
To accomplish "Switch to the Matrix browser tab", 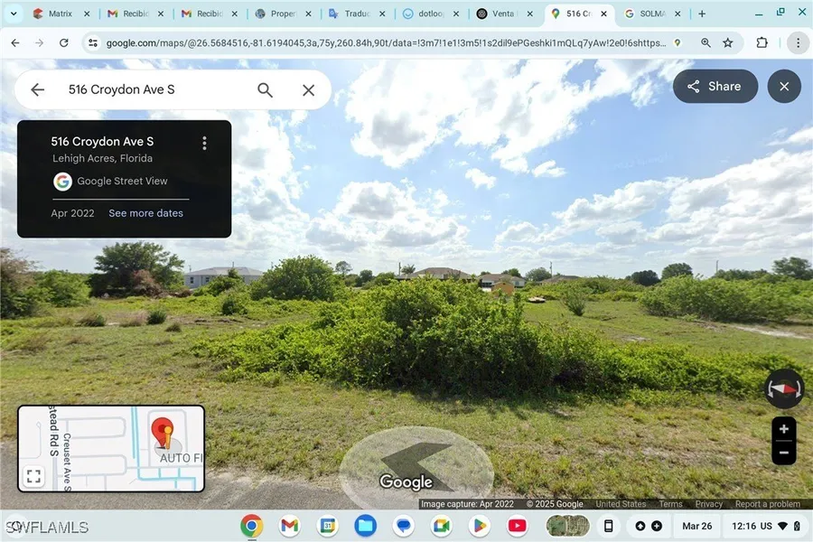I will pyautogui.click(x=52, y=14).
